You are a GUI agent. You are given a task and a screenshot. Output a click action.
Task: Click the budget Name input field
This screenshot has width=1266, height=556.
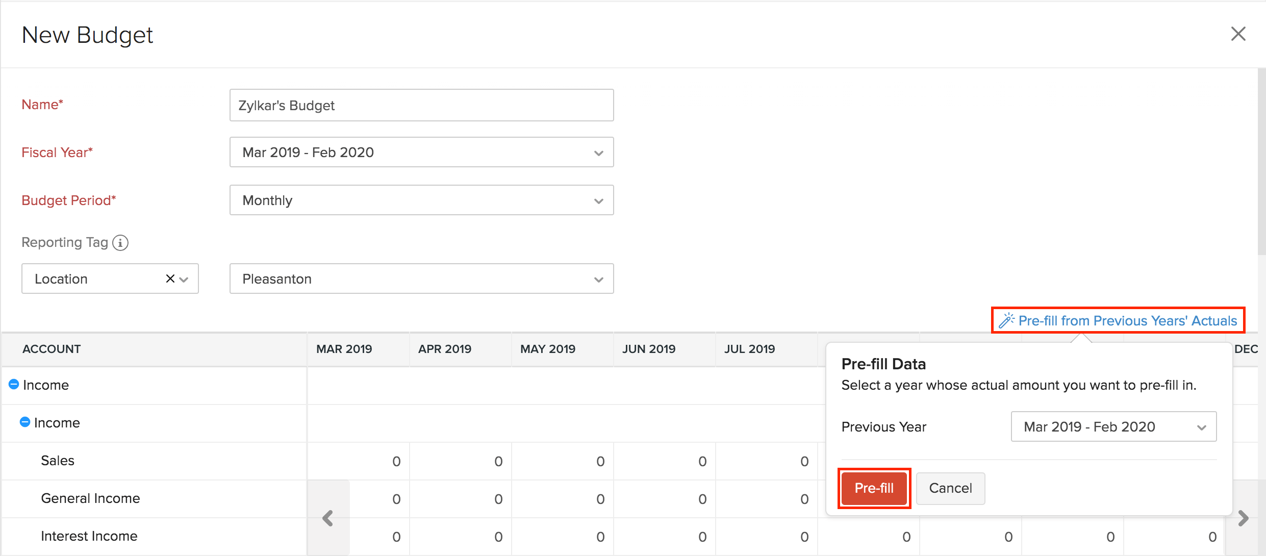coord(421,105)
